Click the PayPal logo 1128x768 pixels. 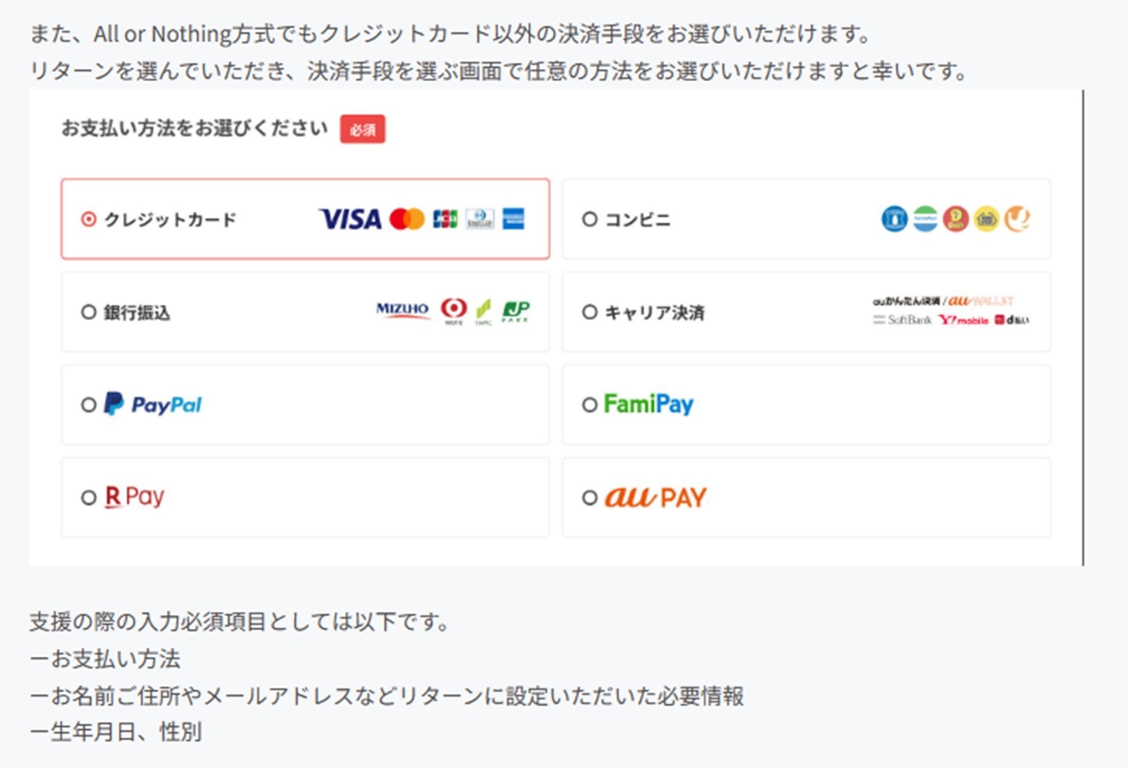[153, 404]
